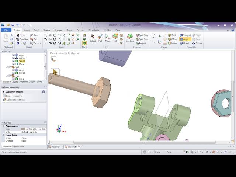The width and height of the screenshot is (236, 177).
Task: Switch to the Measure ribbon tab
Action: (58, 30)
